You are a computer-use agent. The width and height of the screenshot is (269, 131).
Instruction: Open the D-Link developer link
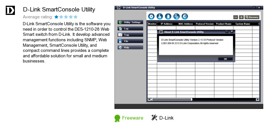pyautogui.click(x=167, y=118)
